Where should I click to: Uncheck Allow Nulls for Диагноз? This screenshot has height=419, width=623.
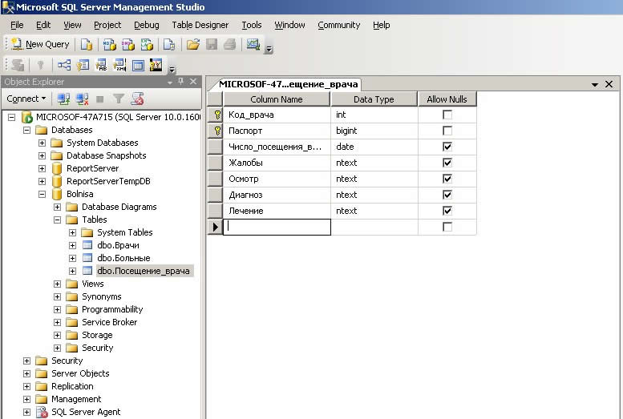[447, 195]
